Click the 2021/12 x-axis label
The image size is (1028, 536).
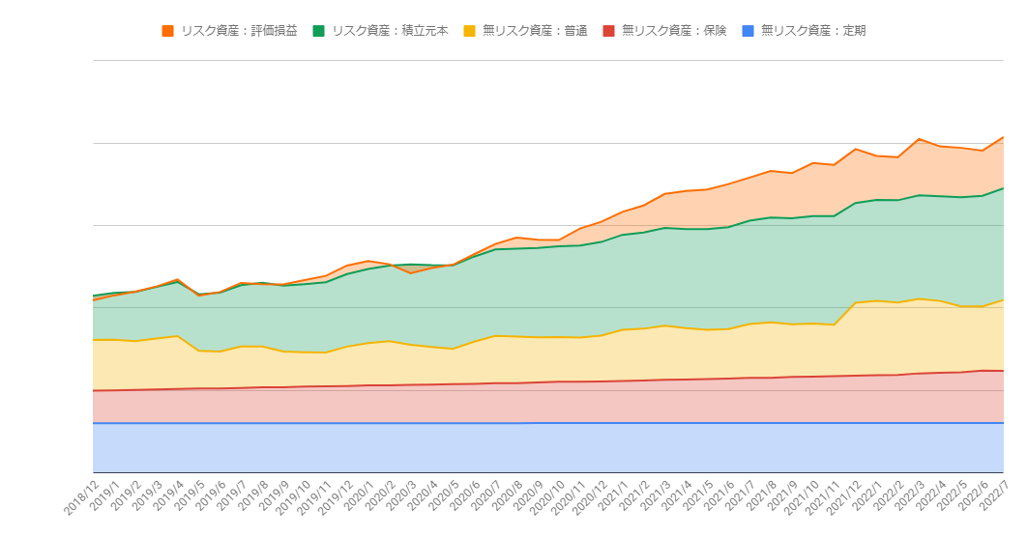click(843, 498)
